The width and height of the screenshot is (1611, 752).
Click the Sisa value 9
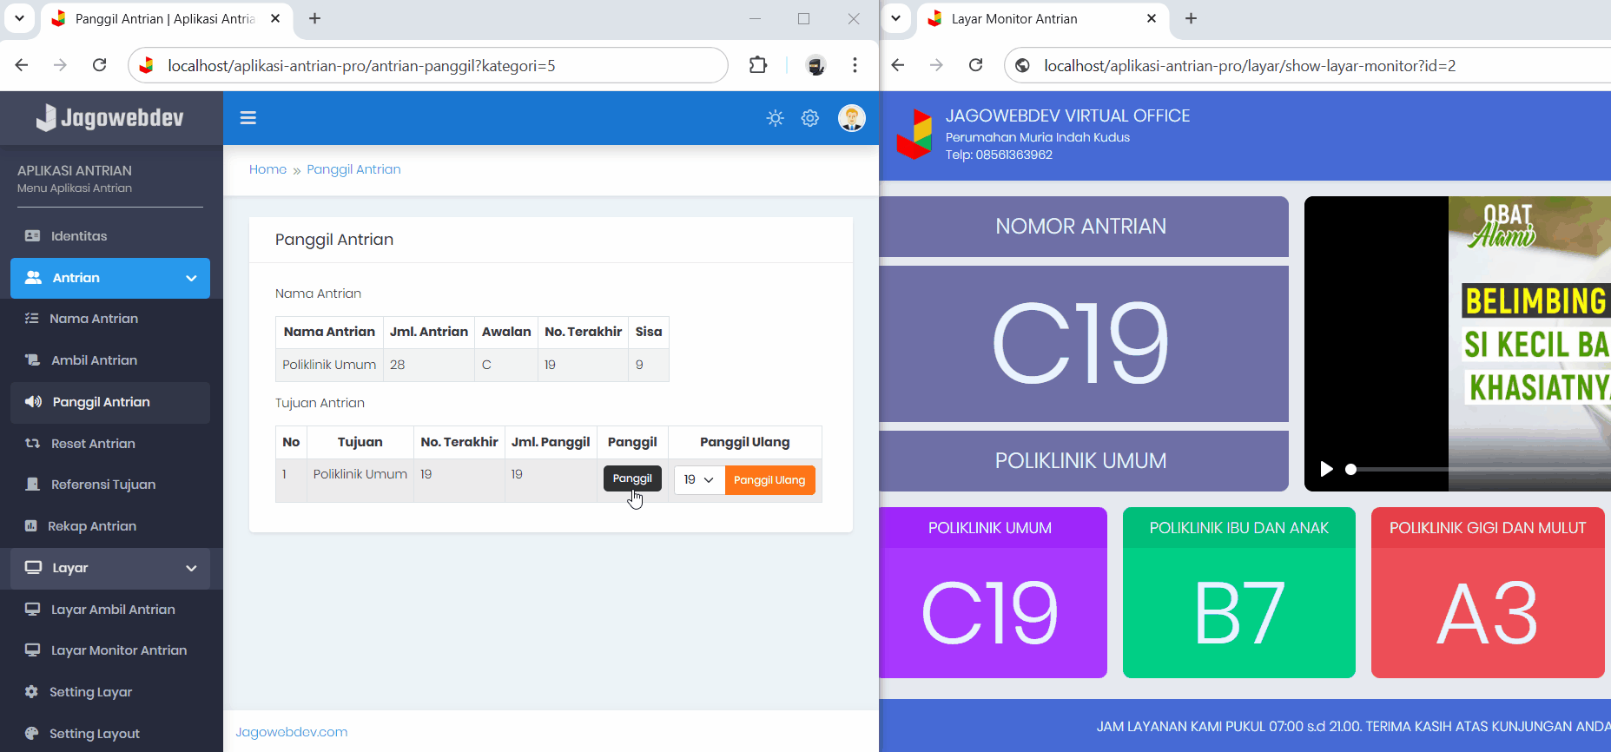639,365
